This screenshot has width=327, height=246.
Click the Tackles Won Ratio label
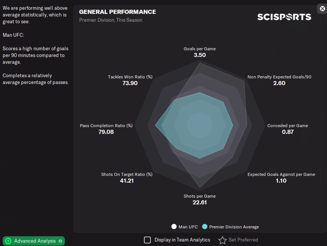point(130,77)
